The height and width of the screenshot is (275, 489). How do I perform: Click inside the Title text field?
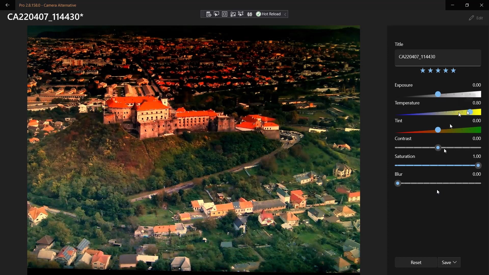point(438,57)
